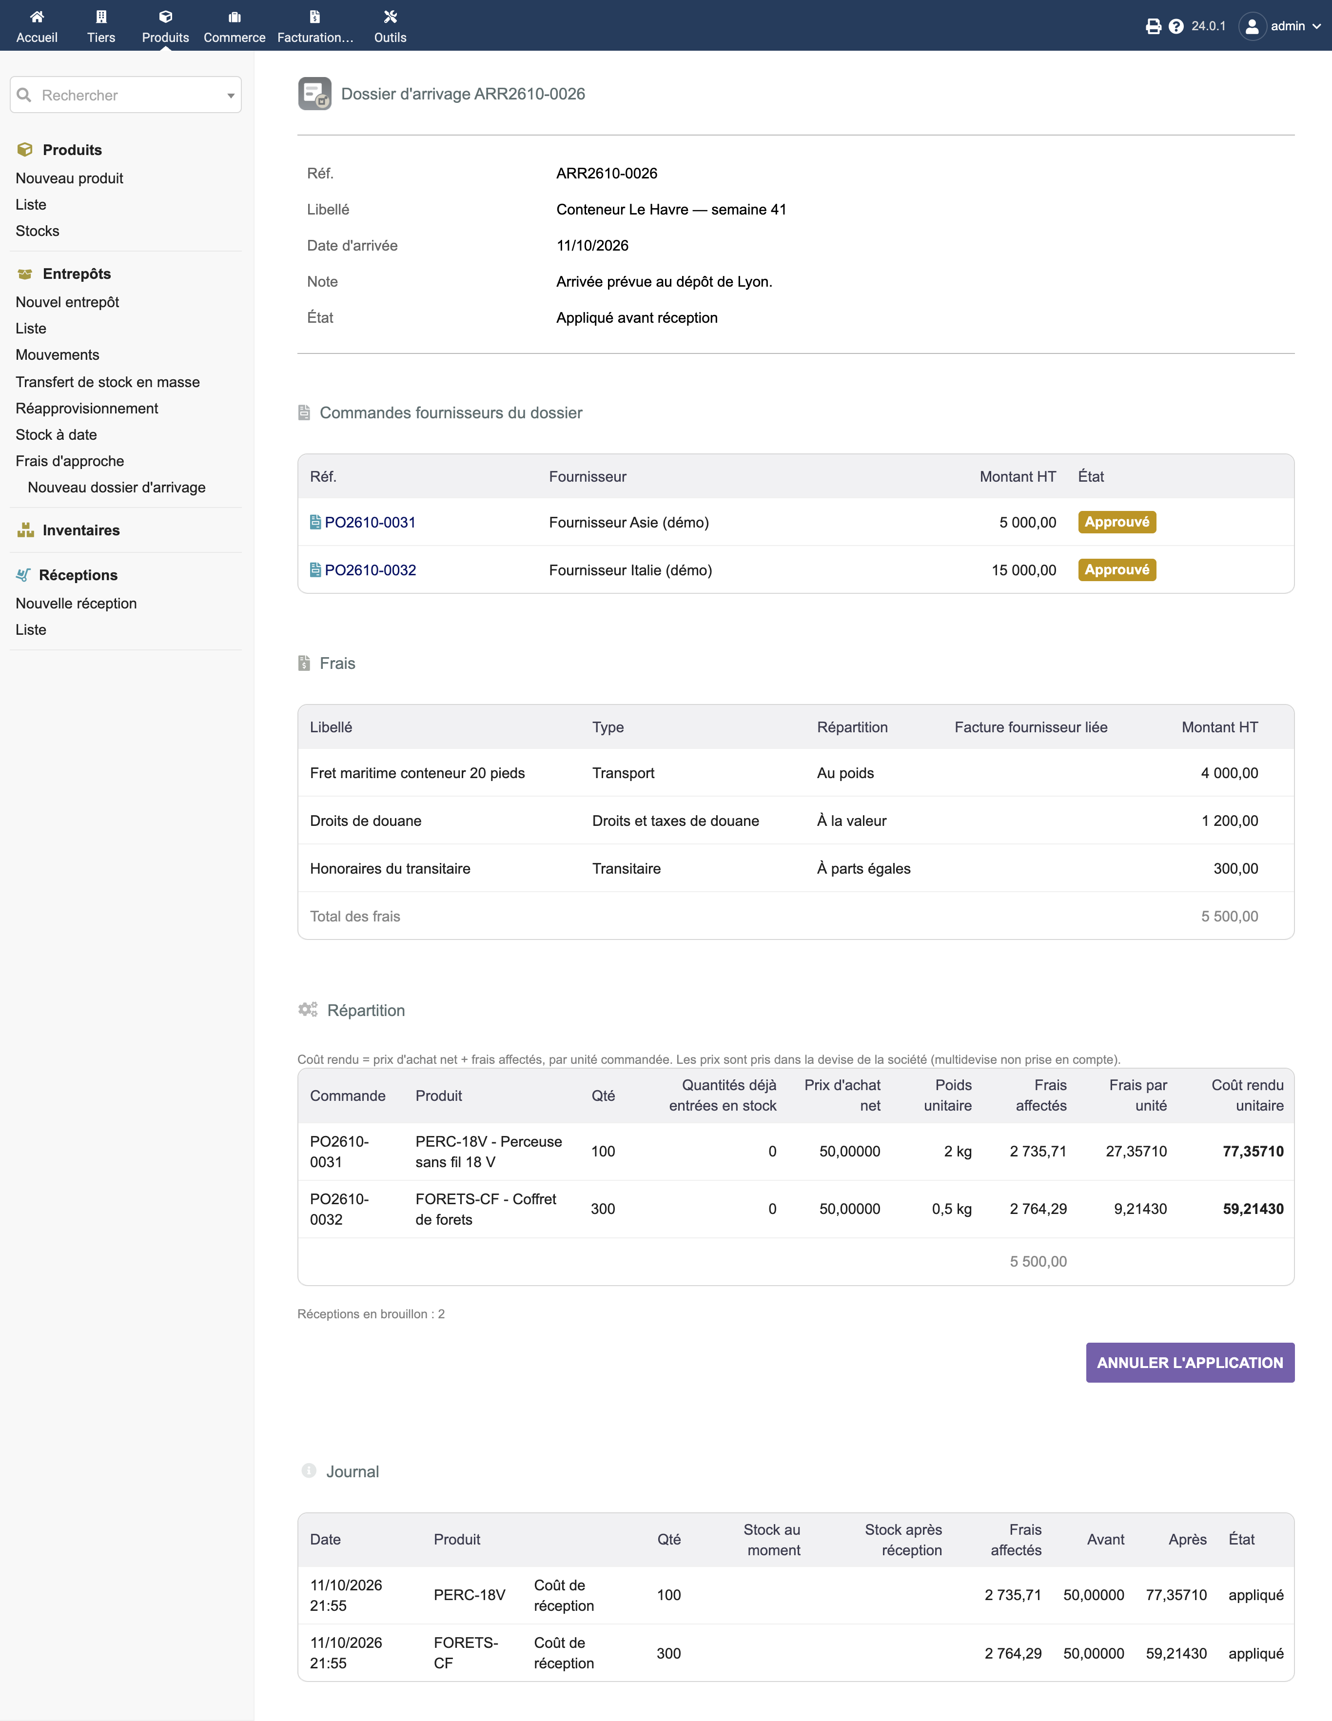Screen dimensions: 1332x1721
Task: Click the Répartition gears icon
Action: pos(308,1009)
